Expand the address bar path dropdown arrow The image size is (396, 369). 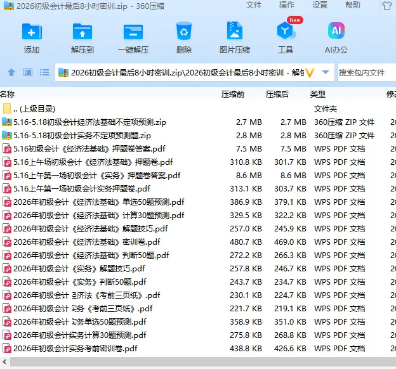click(x=326, y=72)
